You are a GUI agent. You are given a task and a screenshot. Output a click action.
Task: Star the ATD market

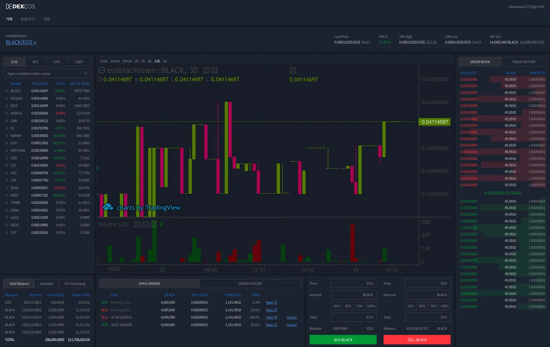click(6, 173)
